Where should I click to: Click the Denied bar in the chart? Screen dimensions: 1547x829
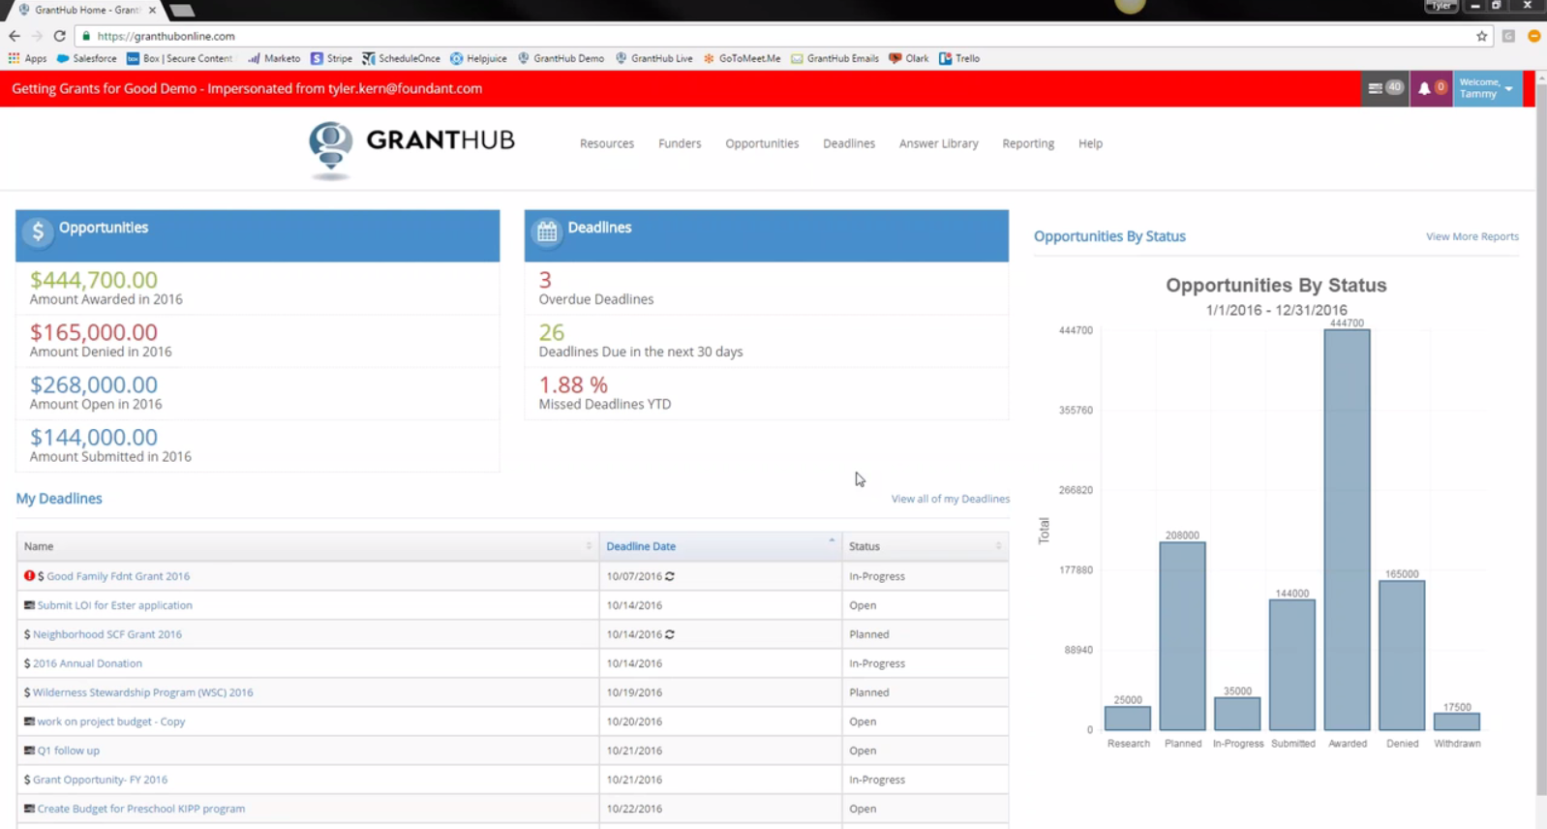coord(1402,655)
